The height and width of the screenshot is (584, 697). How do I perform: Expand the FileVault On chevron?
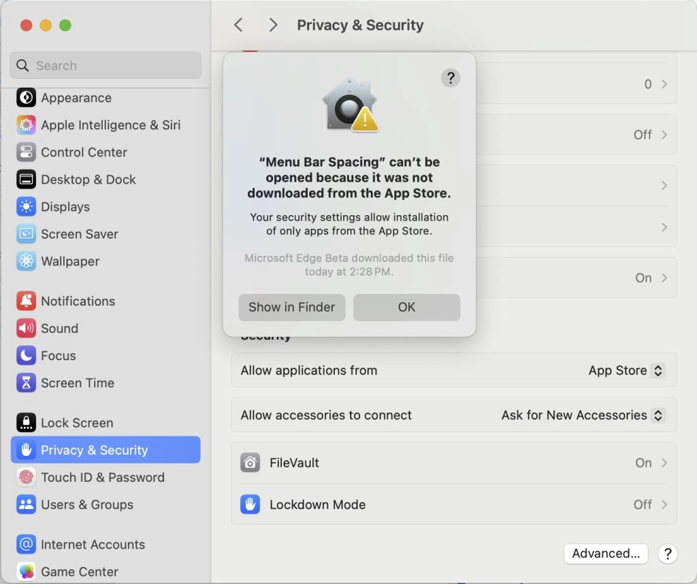[x=664, y=463]
